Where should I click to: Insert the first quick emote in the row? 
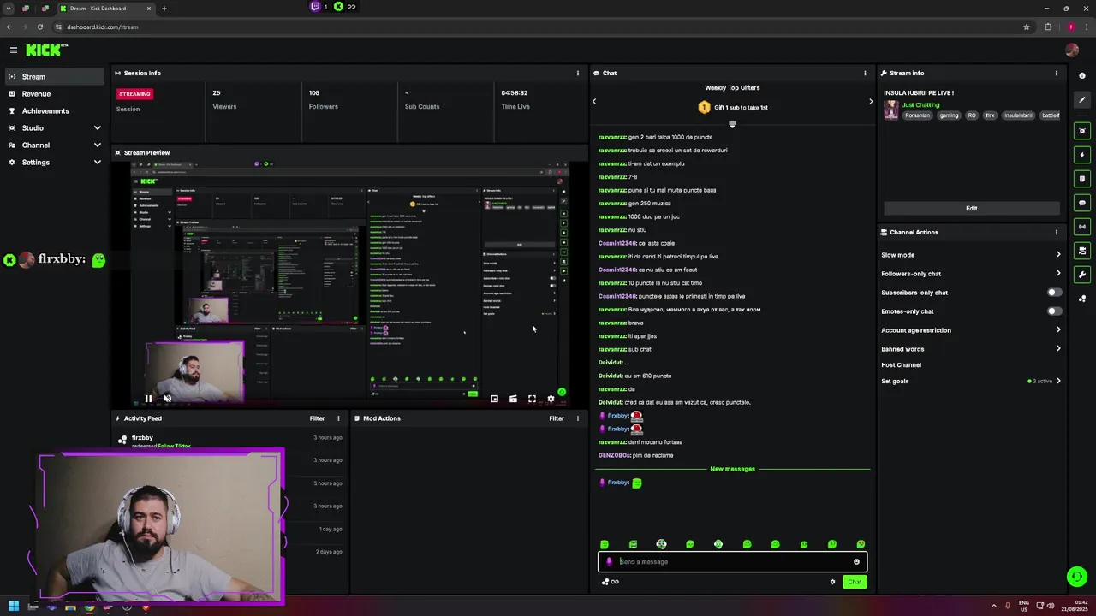[605, 544]
